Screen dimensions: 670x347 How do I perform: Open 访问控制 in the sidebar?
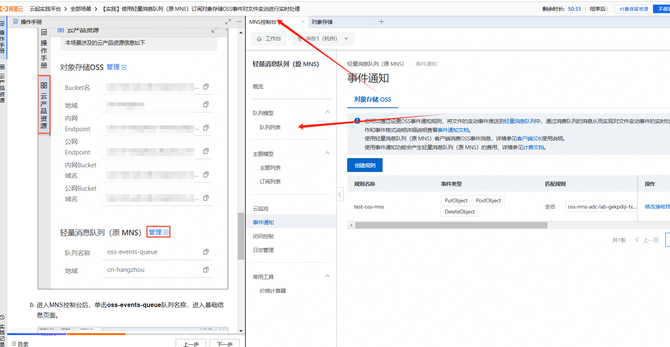point(263,236)
